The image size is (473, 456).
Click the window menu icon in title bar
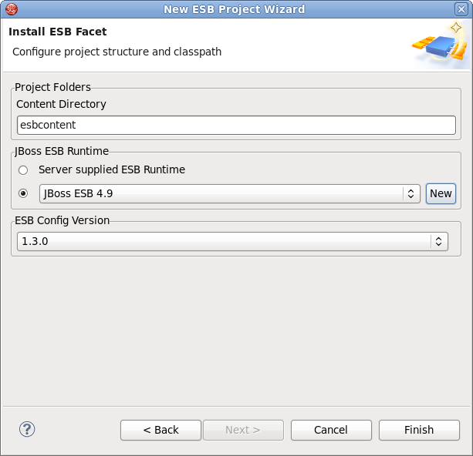10,9
